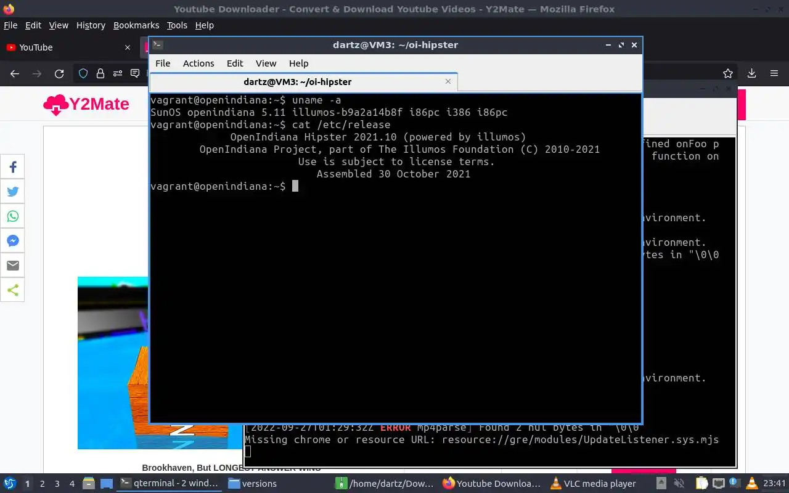The height and width of the screenshot is (493, 789).
Task: Switch to virtual desktop 1
Action: (x=27, y=484)
